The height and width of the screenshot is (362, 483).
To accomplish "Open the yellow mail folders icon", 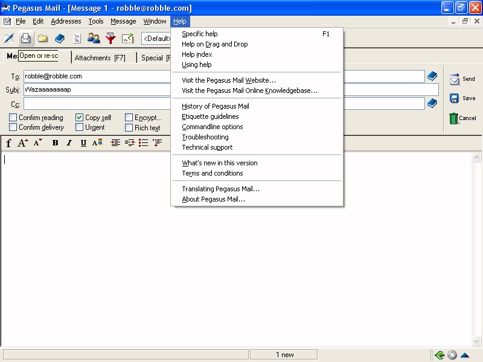I will 43,38.
